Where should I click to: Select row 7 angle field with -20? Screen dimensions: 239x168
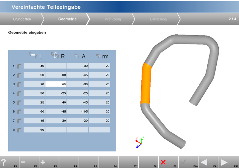(x=78, y=121)
